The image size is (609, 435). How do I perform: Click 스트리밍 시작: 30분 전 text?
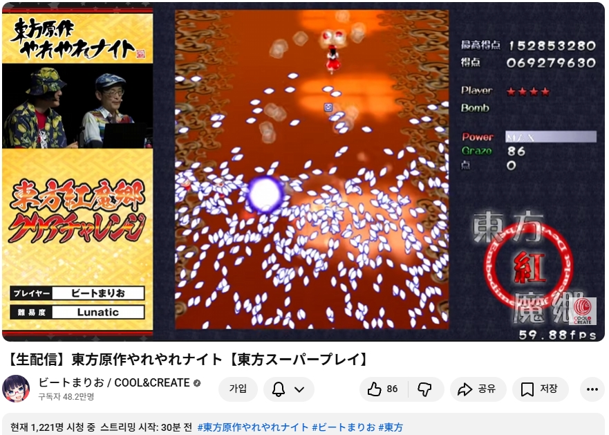click(146, 427)
